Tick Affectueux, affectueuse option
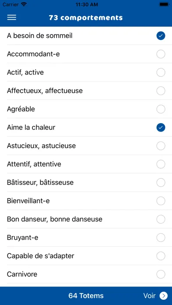172x305 pixels. coord(161,91)
